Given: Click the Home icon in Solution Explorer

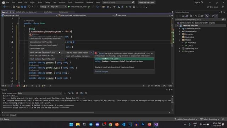Looking at the screenshot, I should coord(183,16).
